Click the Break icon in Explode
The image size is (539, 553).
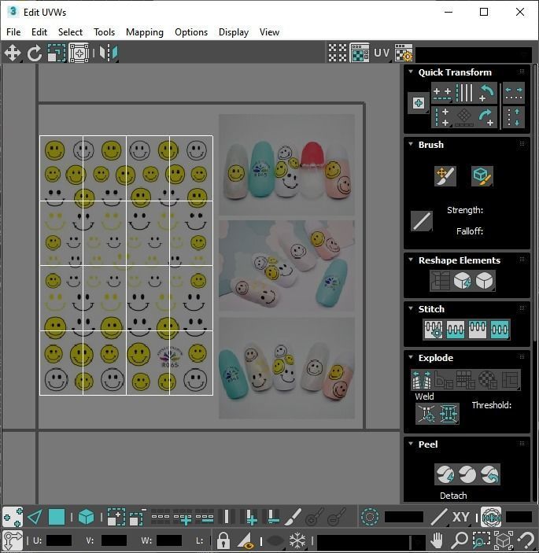(422, 379)
